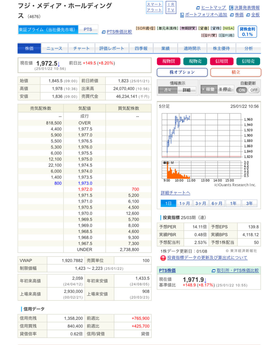Click the 現物売 button

tap(195, 61)
